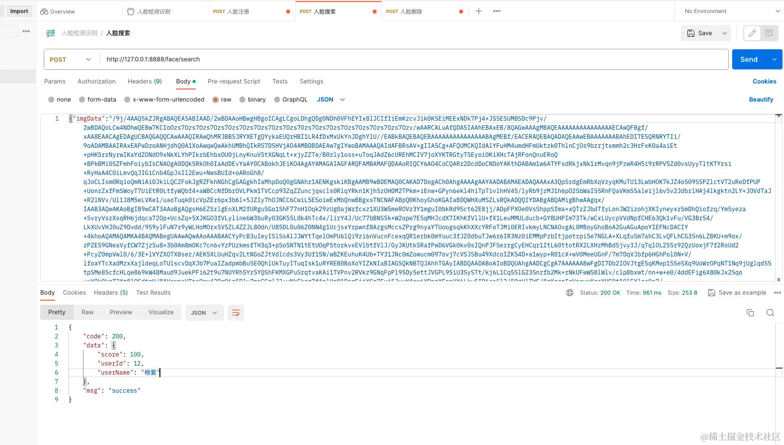This screenshot has width=784, height=445.
Task: Search the response with magnifier icon
Action: (770, 313)
